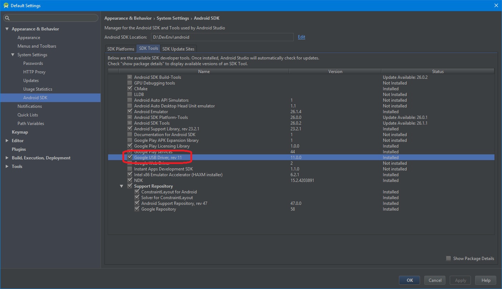Image resolution: width=502 pixels, height=289 pixels.
Task: Click the Apply button
Action: point(460,280)
